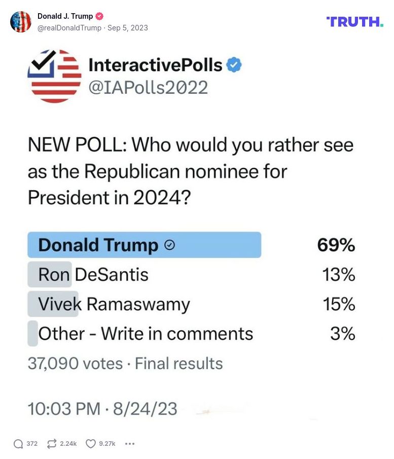Open Donald J. Trump's profile picture
394x459 pixels.
(21, 22)
